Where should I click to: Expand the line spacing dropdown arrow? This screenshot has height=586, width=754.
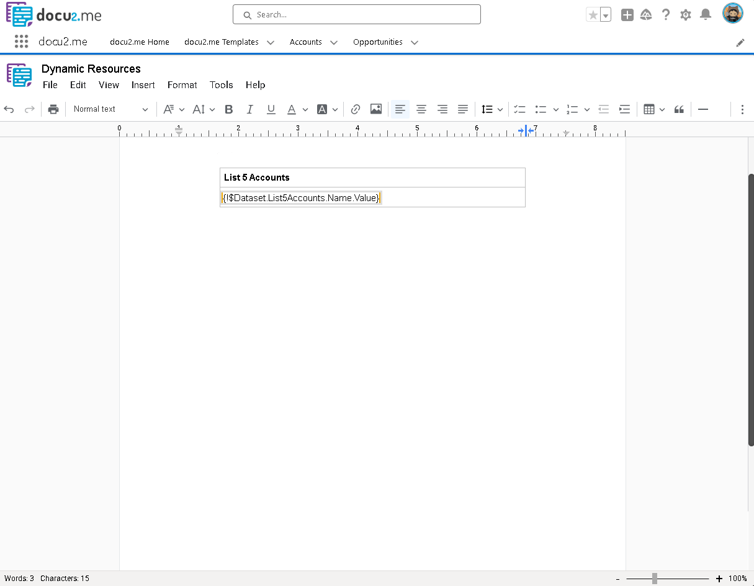tap(500, 110)
